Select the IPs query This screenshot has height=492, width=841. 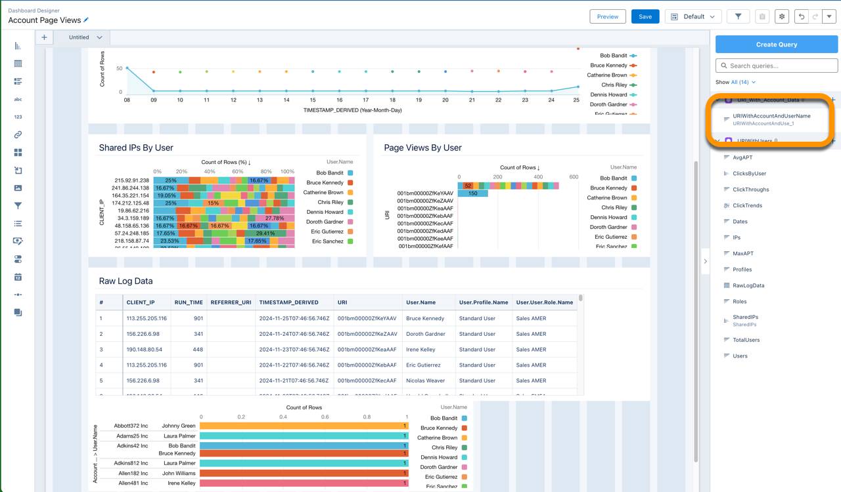(737, 237)
